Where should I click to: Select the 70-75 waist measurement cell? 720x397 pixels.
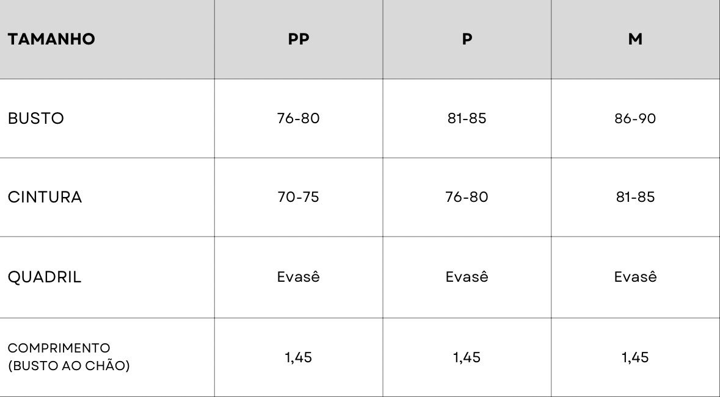299,197
